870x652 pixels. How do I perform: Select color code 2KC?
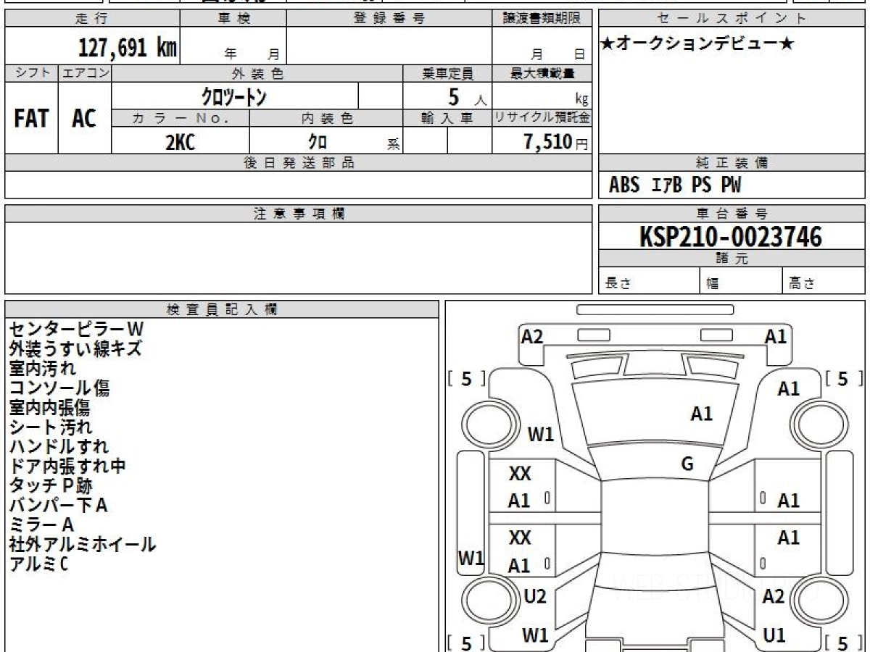pyautogui.click(x=180, y=142)
